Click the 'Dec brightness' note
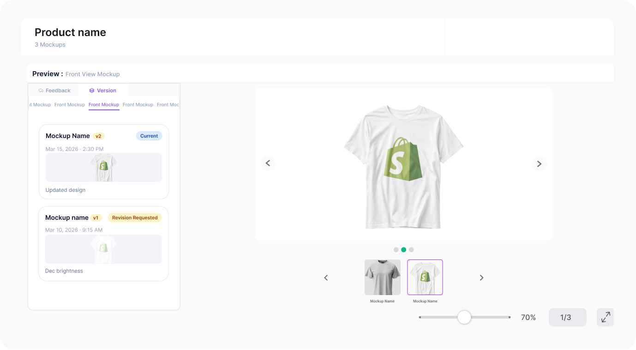The width and height of the screenshot is (636, 350). tap(64, 271)
